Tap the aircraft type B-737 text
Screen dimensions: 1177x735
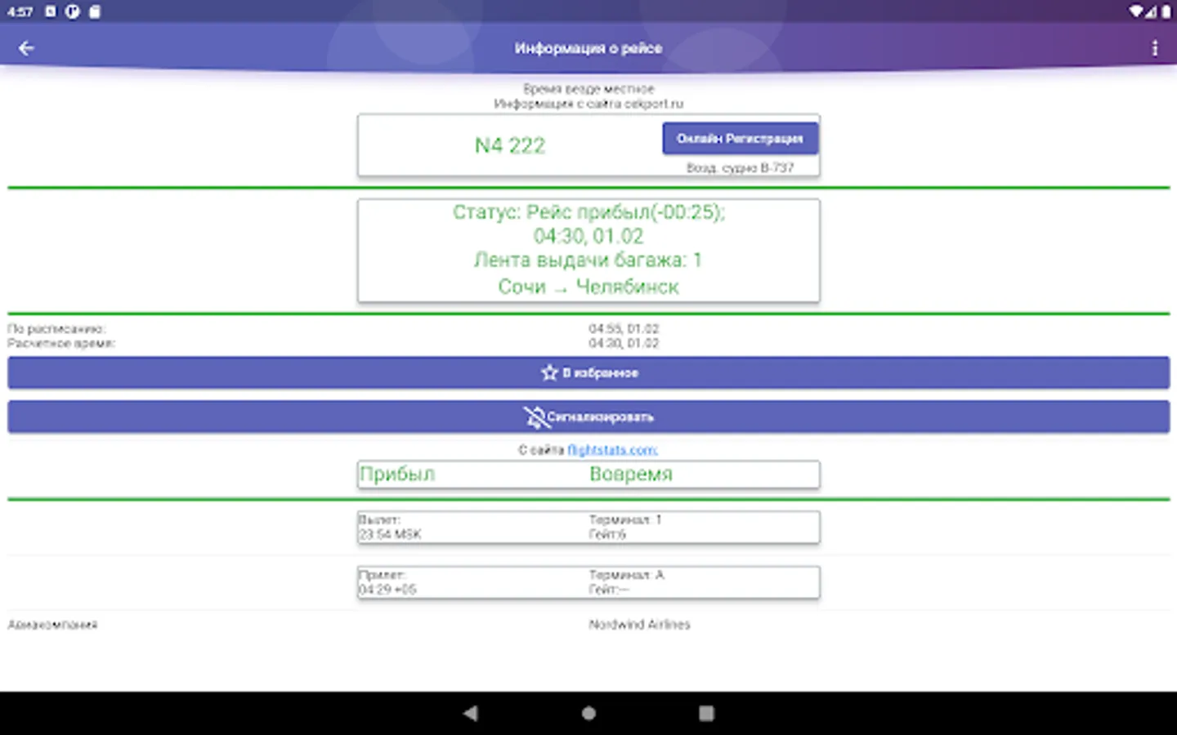(740, 167)
